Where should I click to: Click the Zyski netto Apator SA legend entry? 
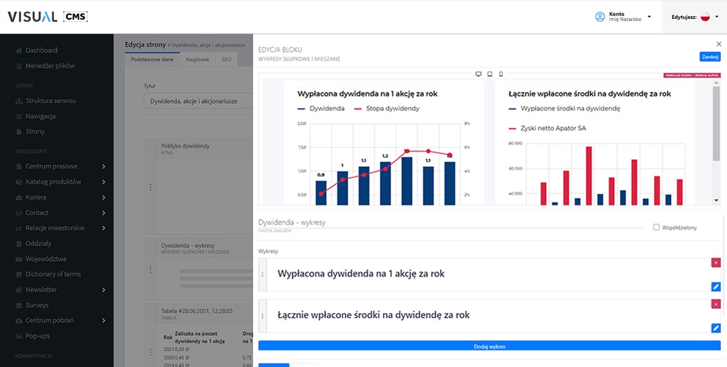(547, 128)
